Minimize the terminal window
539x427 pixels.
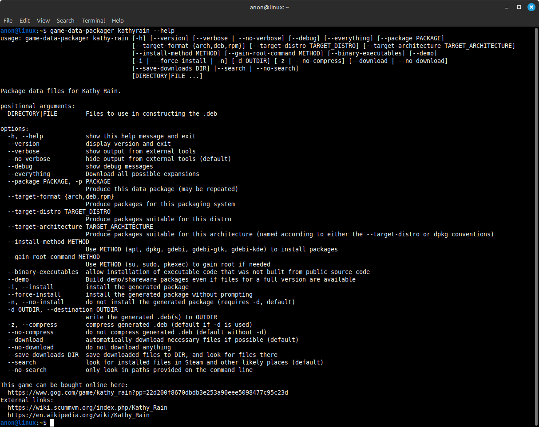pyautogui.click(x=507, y=7)
